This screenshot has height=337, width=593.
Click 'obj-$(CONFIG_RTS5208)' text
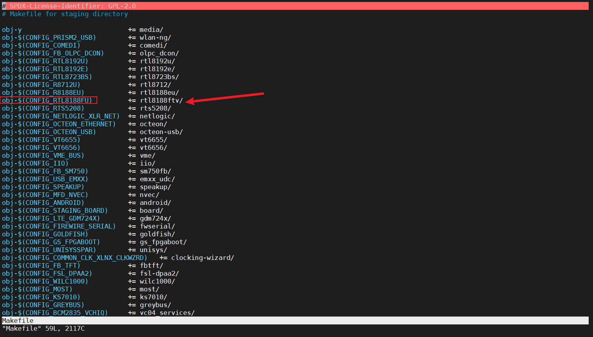[43, 108]
